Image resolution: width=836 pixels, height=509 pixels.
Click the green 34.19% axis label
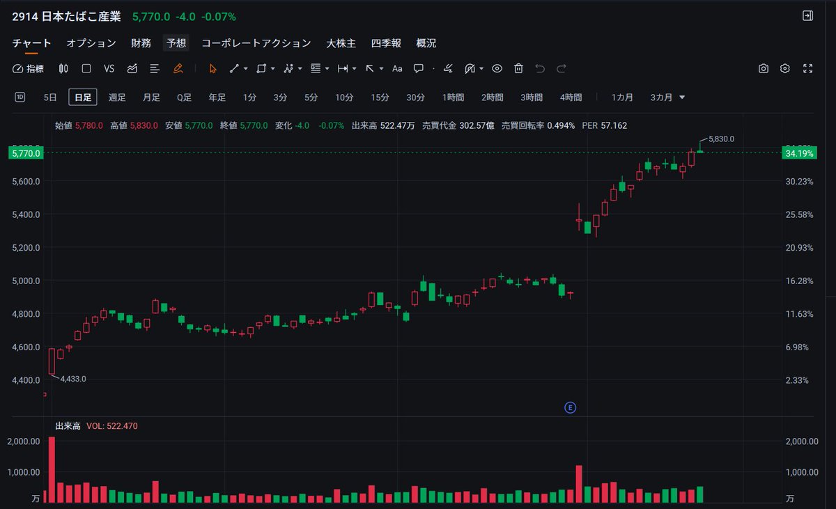(798, 152)
